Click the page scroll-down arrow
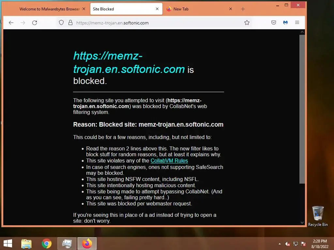The image size is (334, 250). coord(302,223)
